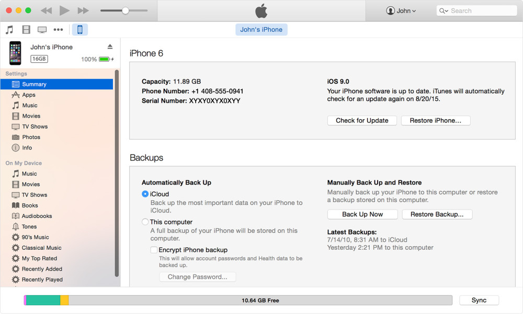The height and width of the screenshot is (314, 523).
Task: Expand the search options magnifier dropdown
Action: click(444, 10)
